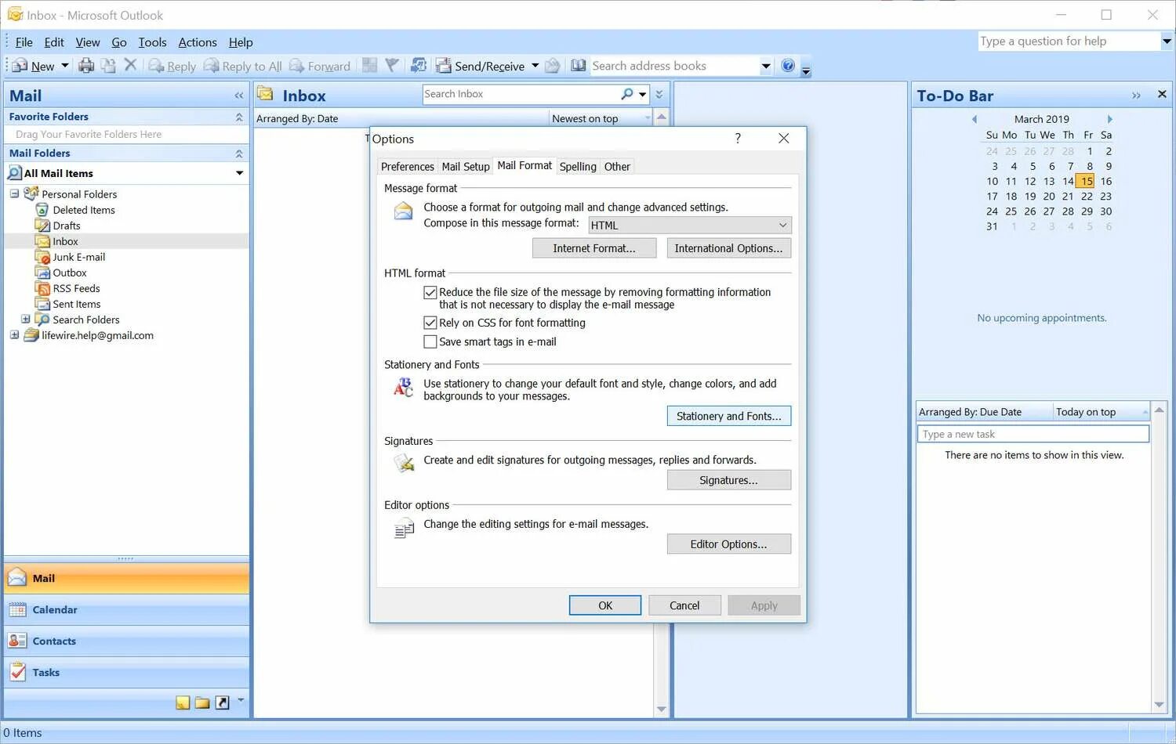Viewport: 1176px width, 744px height.
Task: Switch to the Preferences tab
Action: pyautogui.click(x=407, y=167)
